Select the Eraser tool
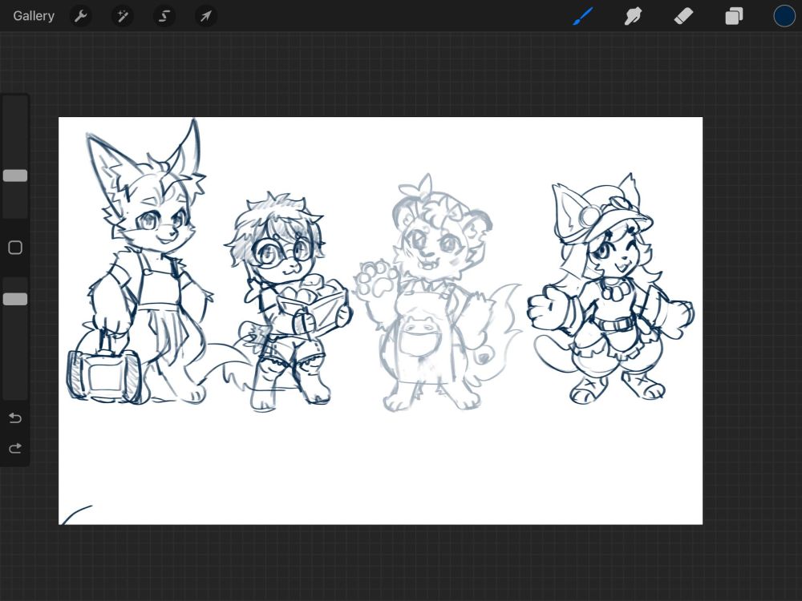The image size is (802, 601). (x=684, y=16)
